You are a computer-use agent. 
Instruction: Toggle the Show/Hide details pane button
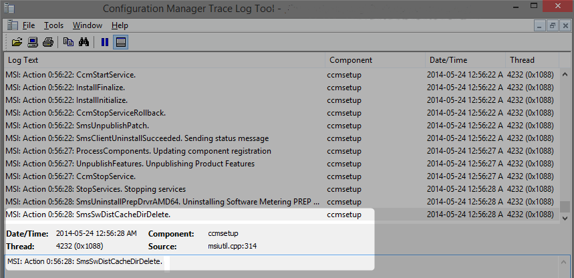pyautogui.click(x=121, y=42)
